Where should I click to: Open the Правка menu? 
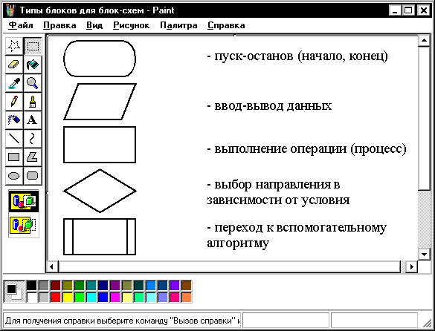click(59, 25)
